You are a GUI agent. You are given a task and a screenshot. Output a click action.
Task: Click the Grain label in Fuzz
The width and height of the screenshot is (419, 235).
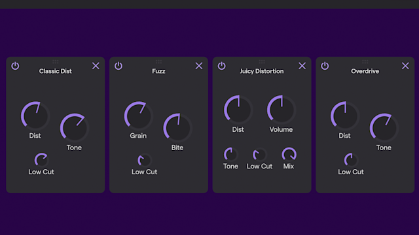[x=138, y=136]
